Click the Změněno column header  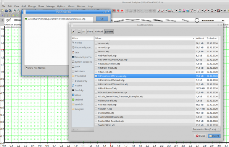[x=212, y=38]
